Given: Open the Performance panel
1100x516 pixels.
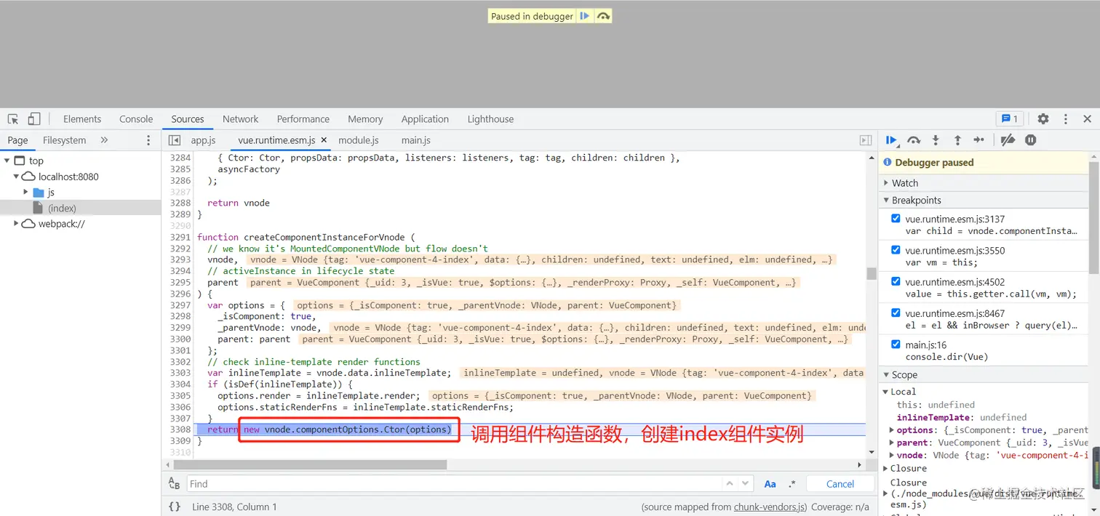Looking at the screenshot, I should pos(303,119).
